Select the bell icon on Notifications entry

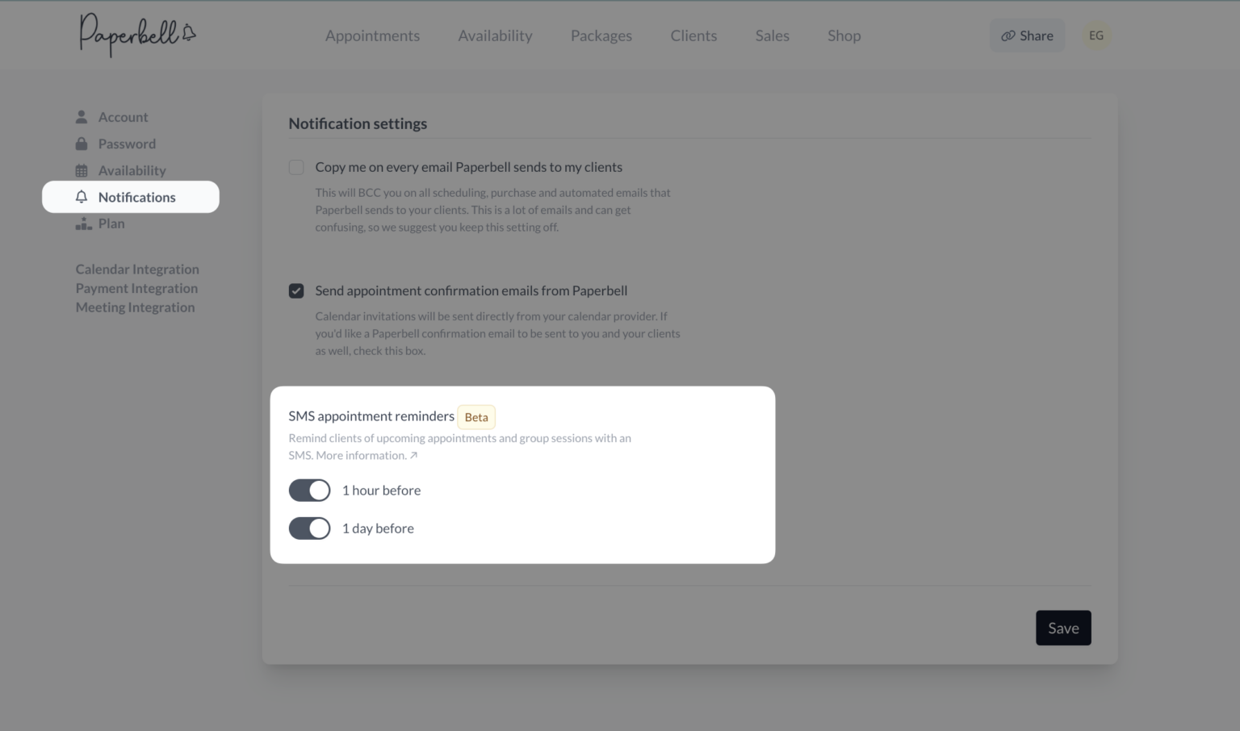[x=81, y=196]
